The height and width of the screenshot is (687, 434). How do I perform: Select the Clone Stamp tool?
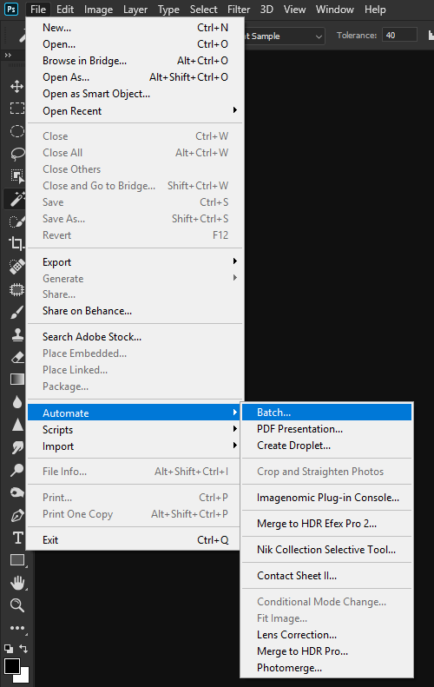point(17,334)
